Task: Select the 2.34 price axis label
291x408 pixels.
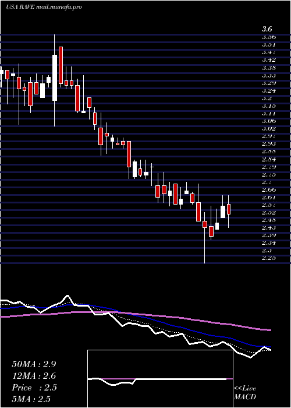Action: coord(269,243)
